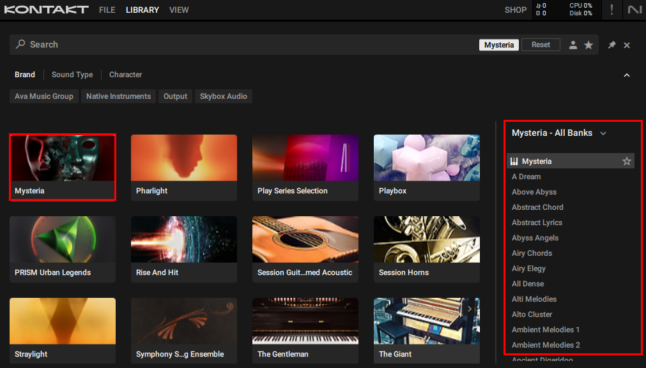The height and width of the screenshot is (368, 646).
Task: Favorite the Mysteria preset with the star
Action: tap(627, 161)
